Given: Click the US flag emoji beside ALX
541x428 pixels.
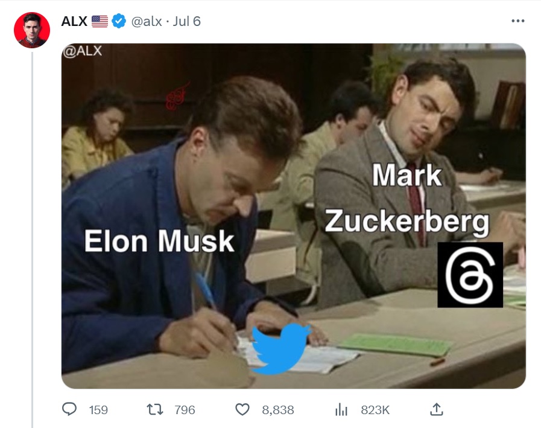Looking at the screenshot, I should pos(100,21).
